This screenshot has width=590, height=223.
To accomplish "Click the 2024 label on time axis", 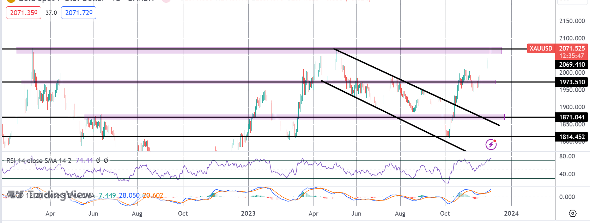I will (511, 214).
